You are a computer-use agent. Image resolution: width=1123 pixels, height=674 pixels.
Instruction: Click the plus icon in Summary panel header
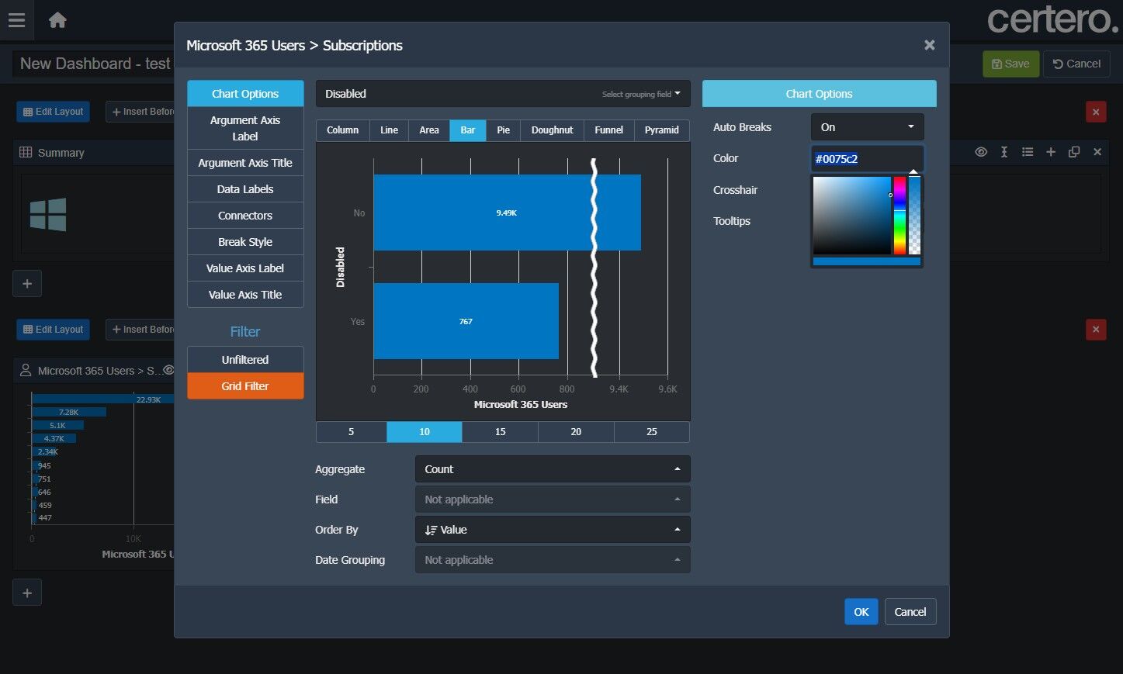point(1051,152)
